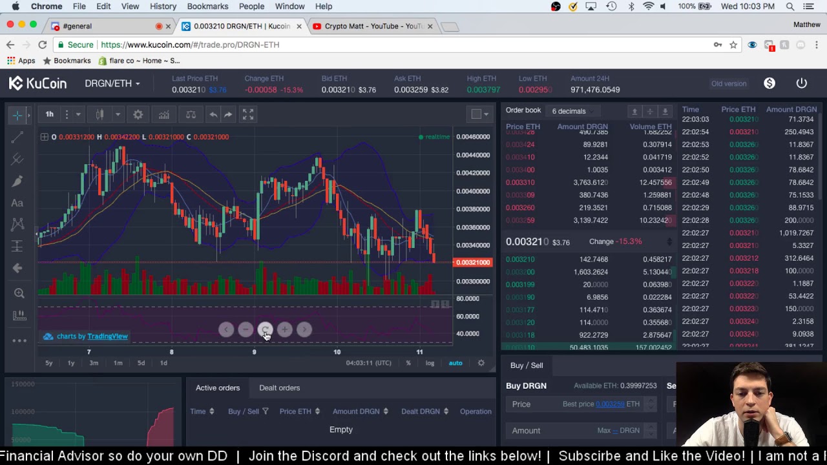Image resolution: width=827 pixels, height=465 pixels.
Task: Toggle the OHLC legend expand box
Action: (x=44, y=137)
